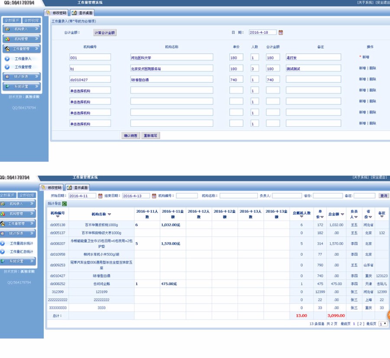Click unit price field showing 740
Screen dimensions: 390x358
(236, 79)
